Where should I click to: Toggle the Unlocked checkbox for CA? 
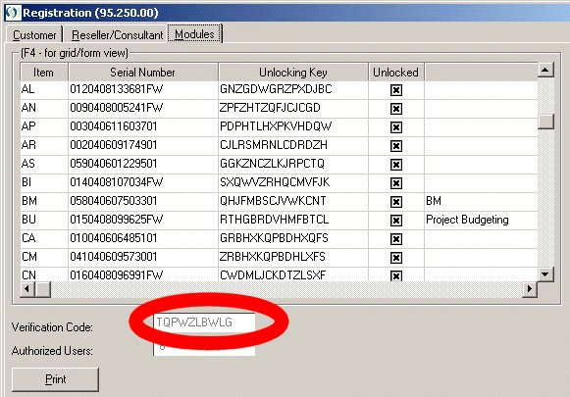(396, 239)
